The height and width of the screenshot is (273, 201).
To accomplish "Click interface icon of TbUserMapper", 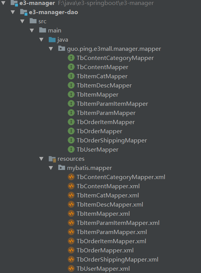I will [x=71, y=149].
